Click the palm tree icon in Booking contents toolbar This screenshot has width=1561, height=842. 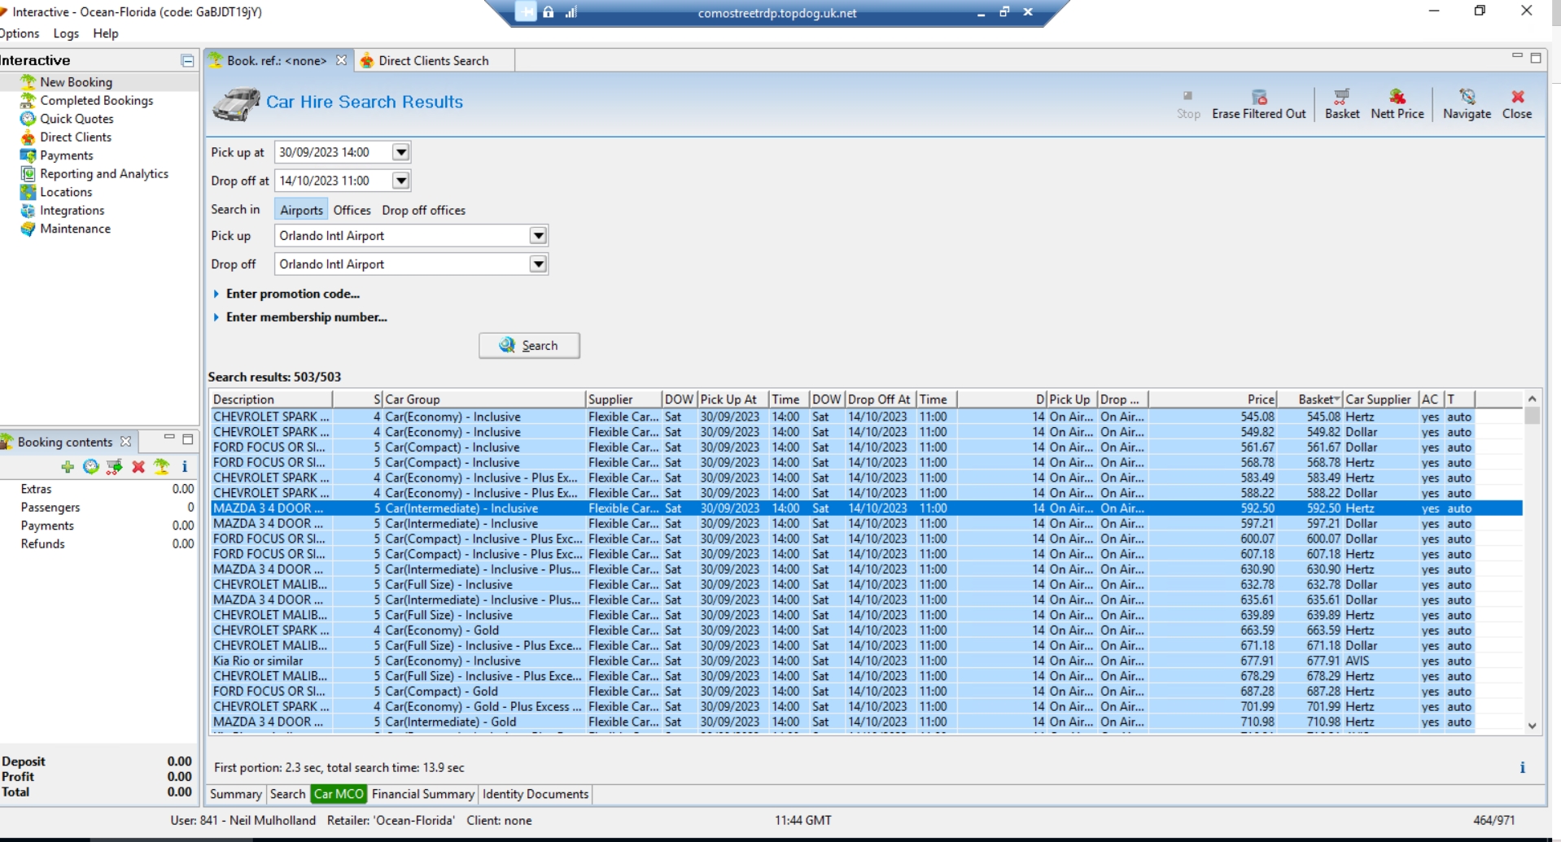click(x=162, y=466)
